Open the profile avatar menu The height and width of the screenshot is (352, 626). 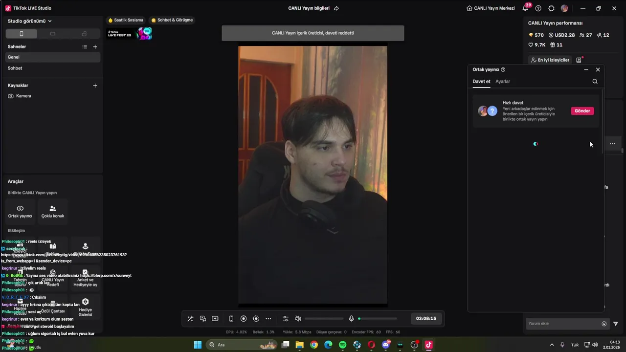[x=564, y=8]
